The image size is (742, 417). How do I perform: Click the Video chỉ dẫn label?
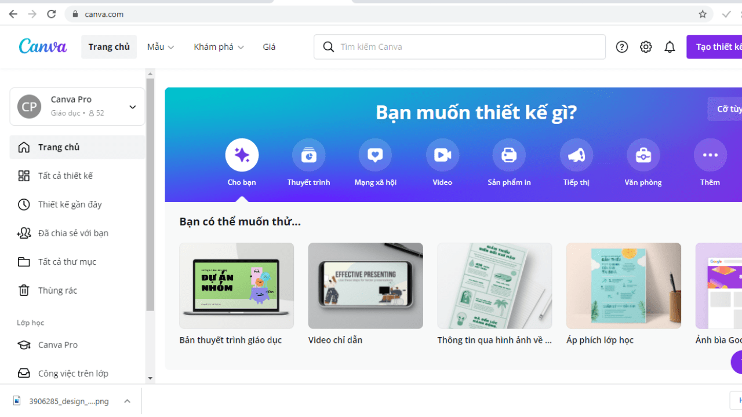click(335, 340)
